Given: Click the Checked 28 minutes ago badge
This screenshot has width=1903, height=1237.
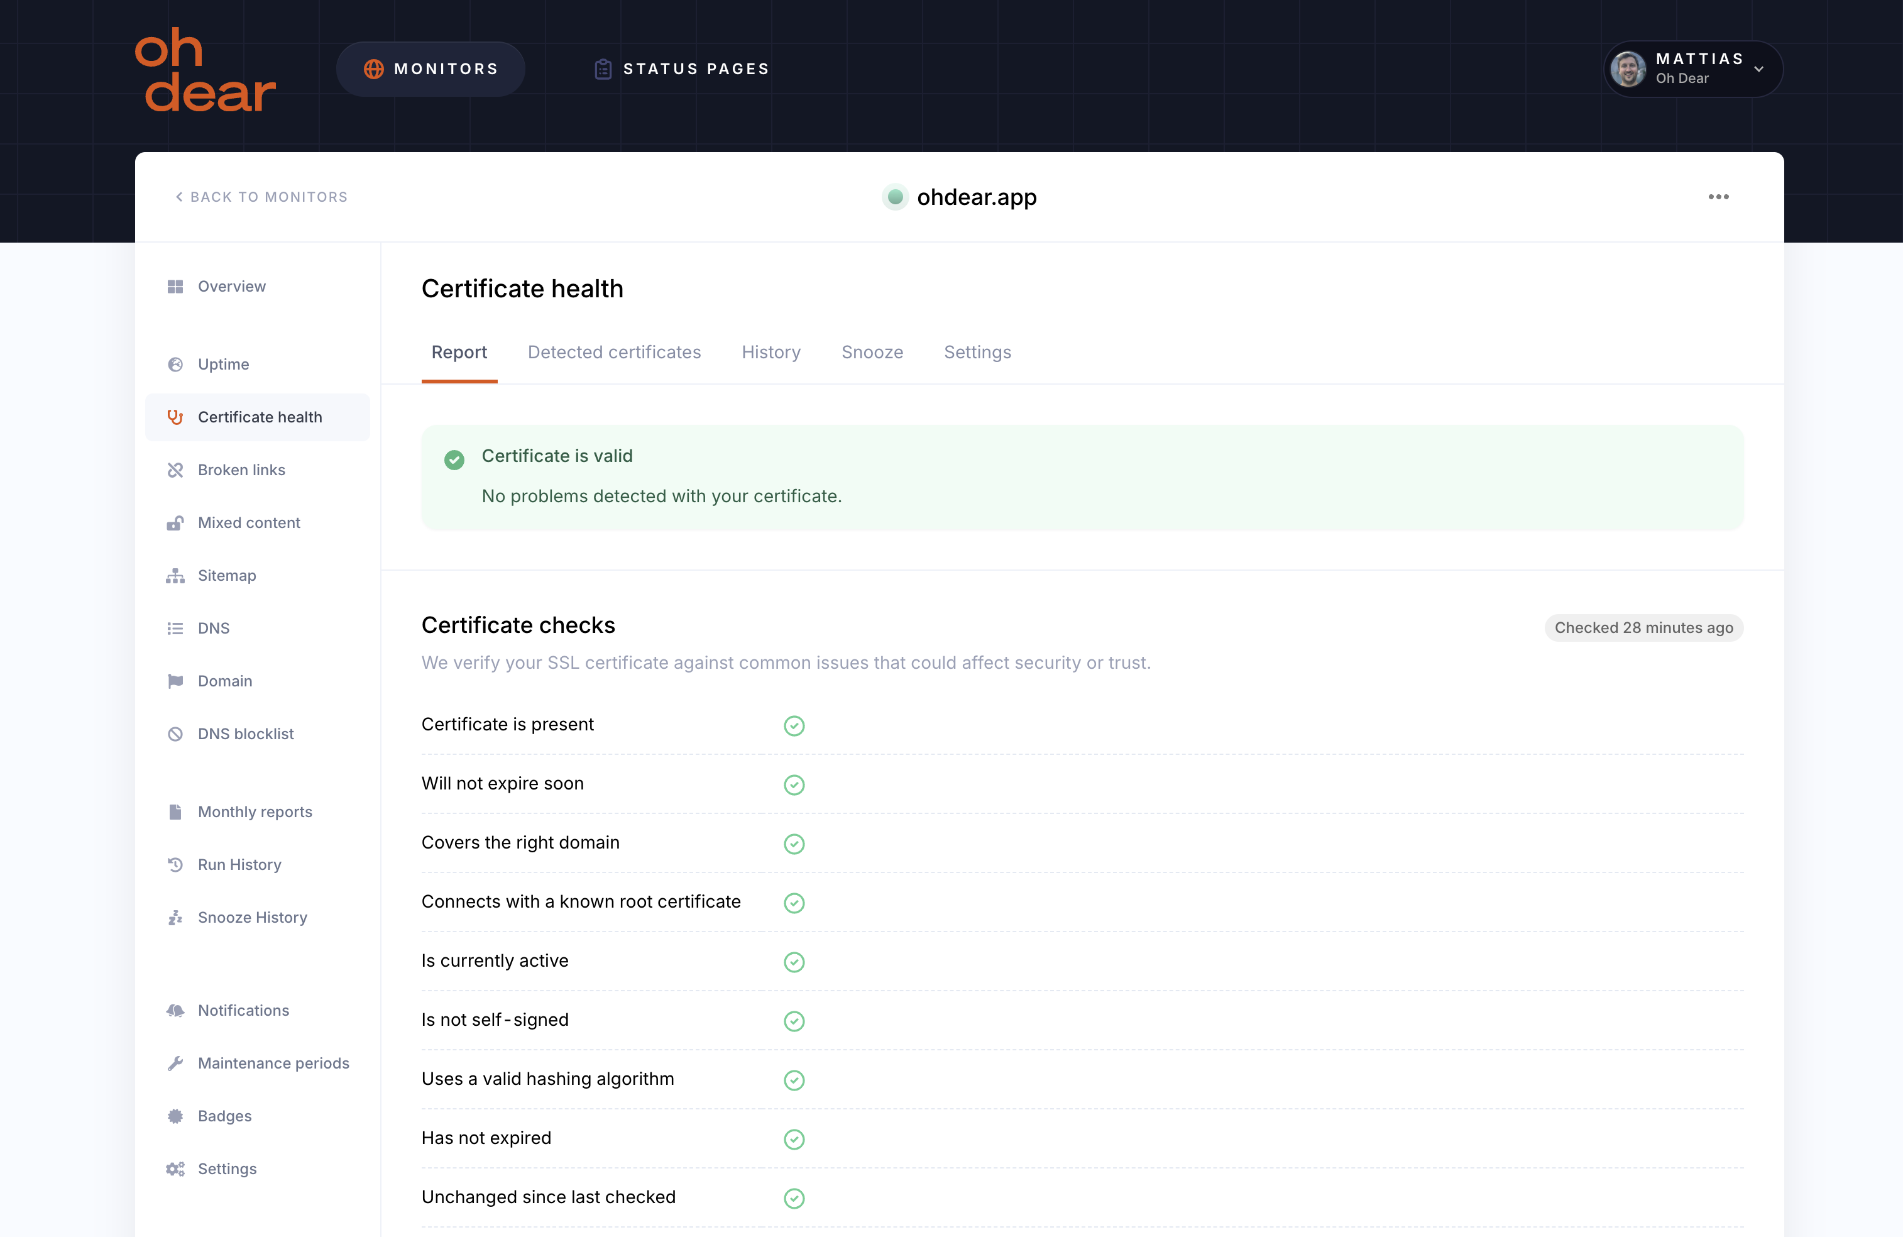Looking at the screenshot, I should [x=1643, y=628].
